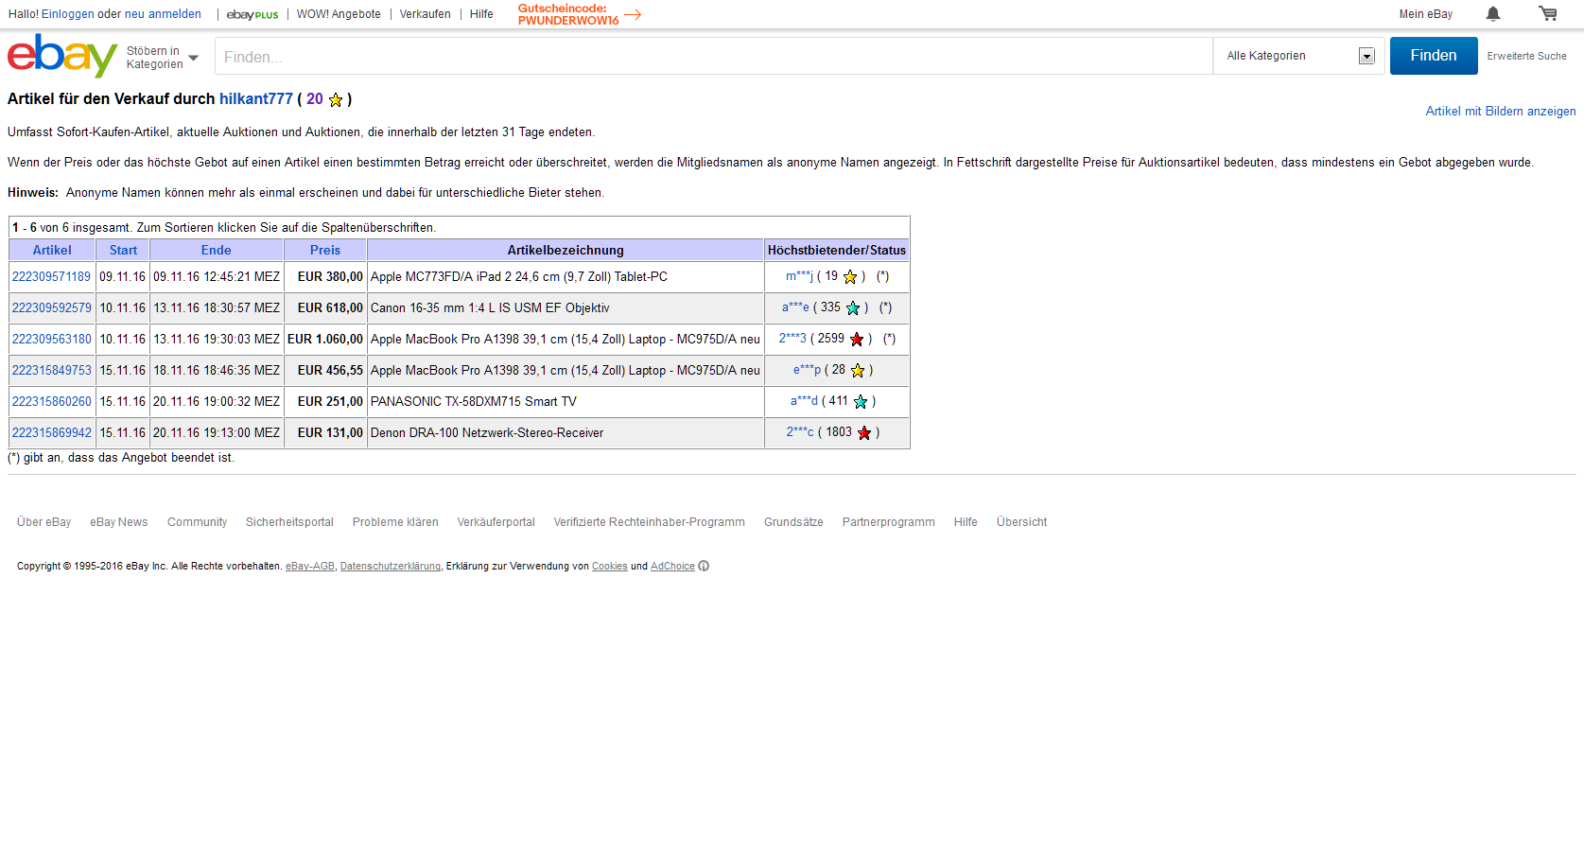Open bidder 2***c profile

point(800,432)
